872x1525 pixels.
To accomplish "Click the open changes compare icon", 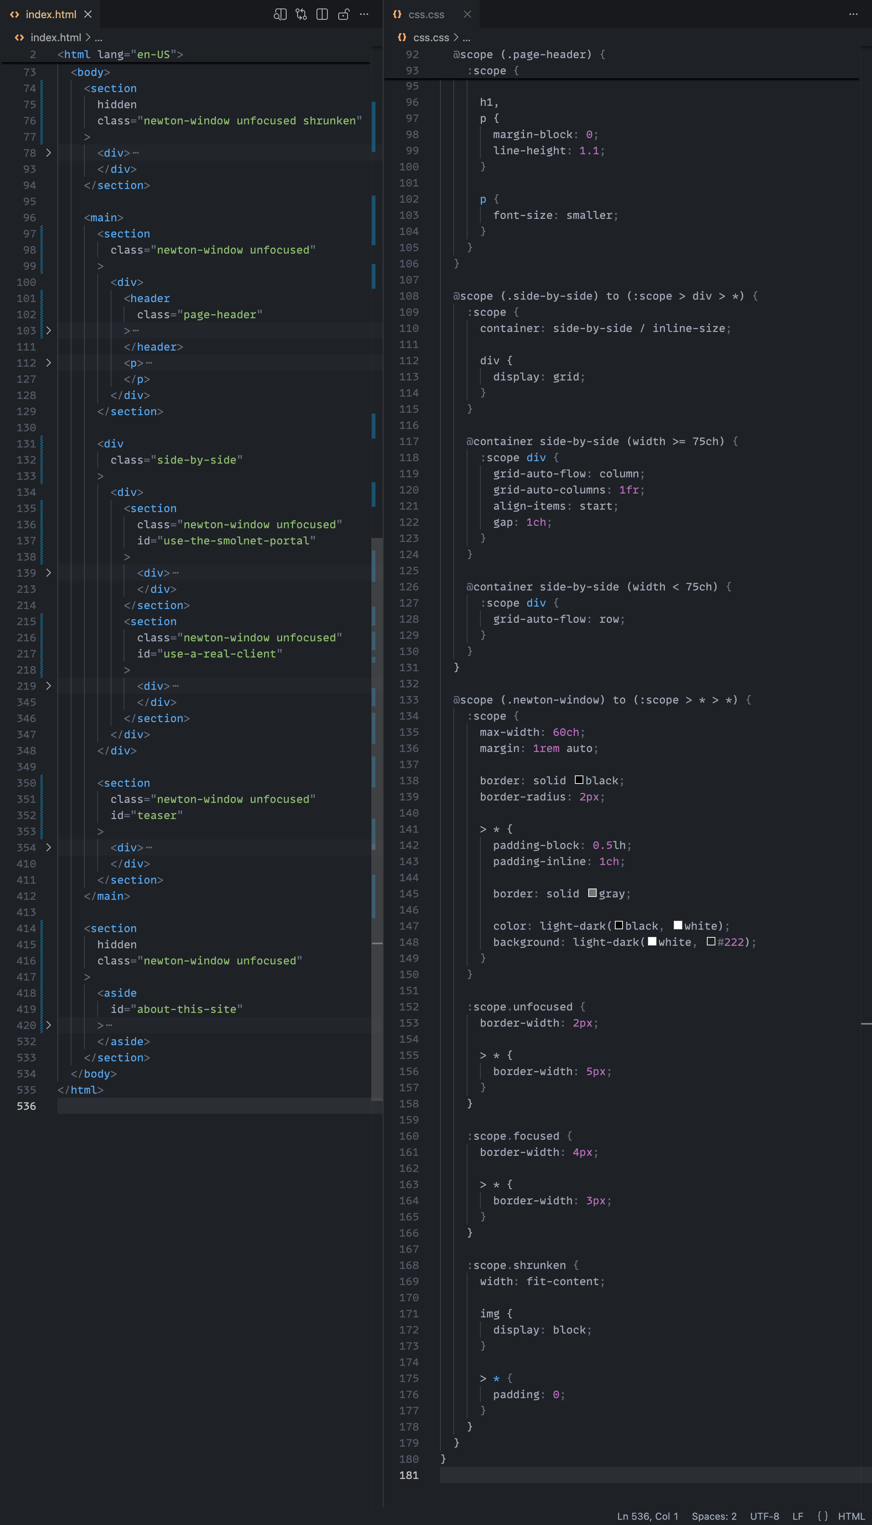I will 301,15.
